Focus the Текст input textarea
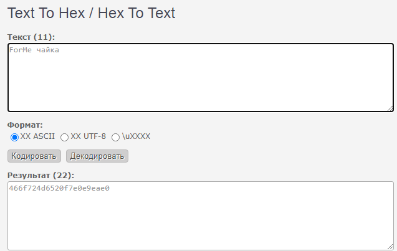Viewport: 397px width, 251px height. [x=201, y=77]
